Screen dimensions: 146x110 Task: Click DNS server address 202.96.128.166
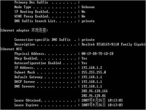click(95, 91)
